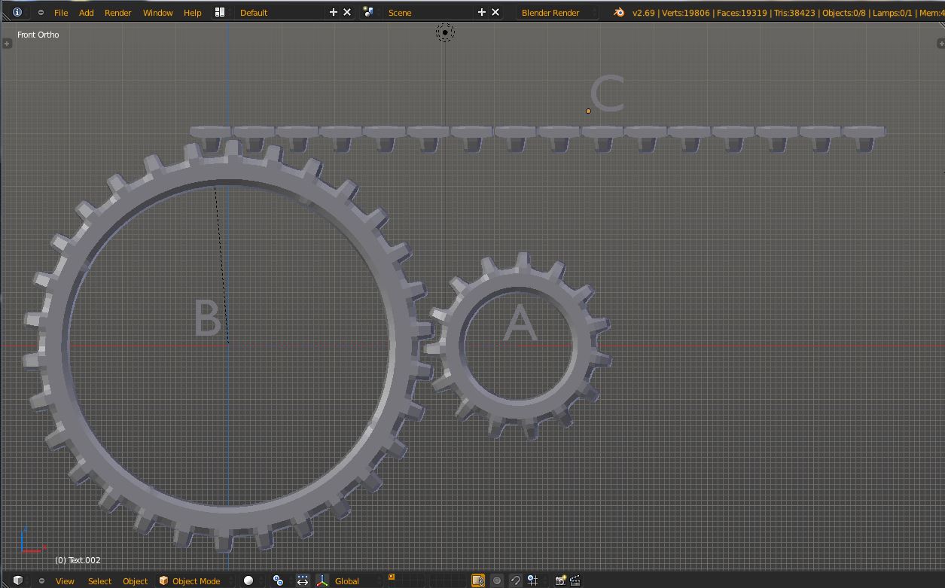Click the lamp object in viewport

pos(445,32)
